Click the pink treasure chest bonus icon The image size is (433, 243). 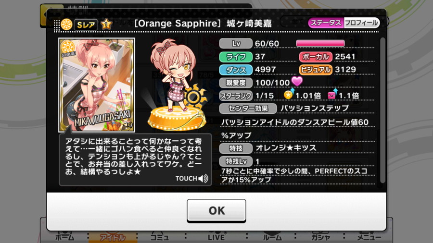pos(332,95)
